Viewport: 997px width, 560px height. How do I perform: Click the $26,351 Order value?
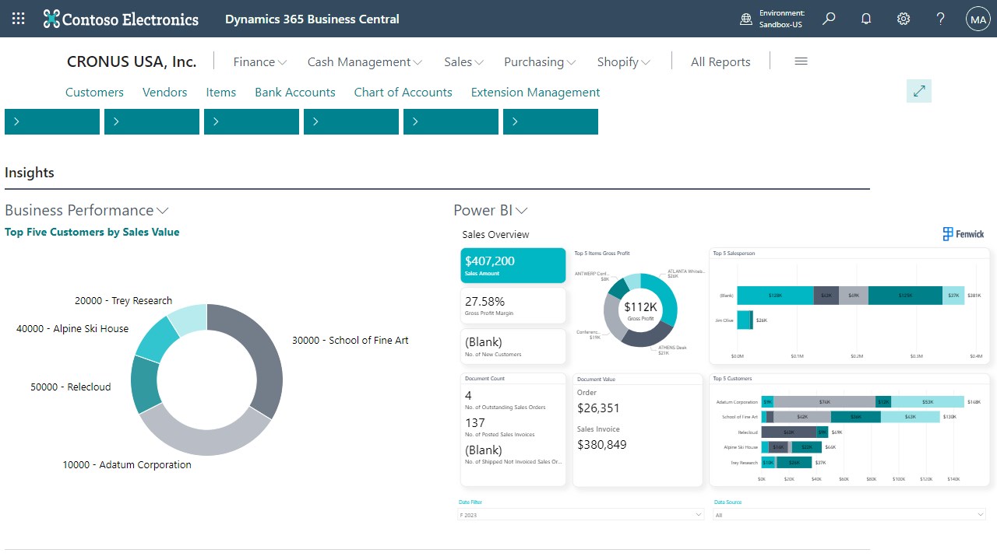click(x=598, y=408)
